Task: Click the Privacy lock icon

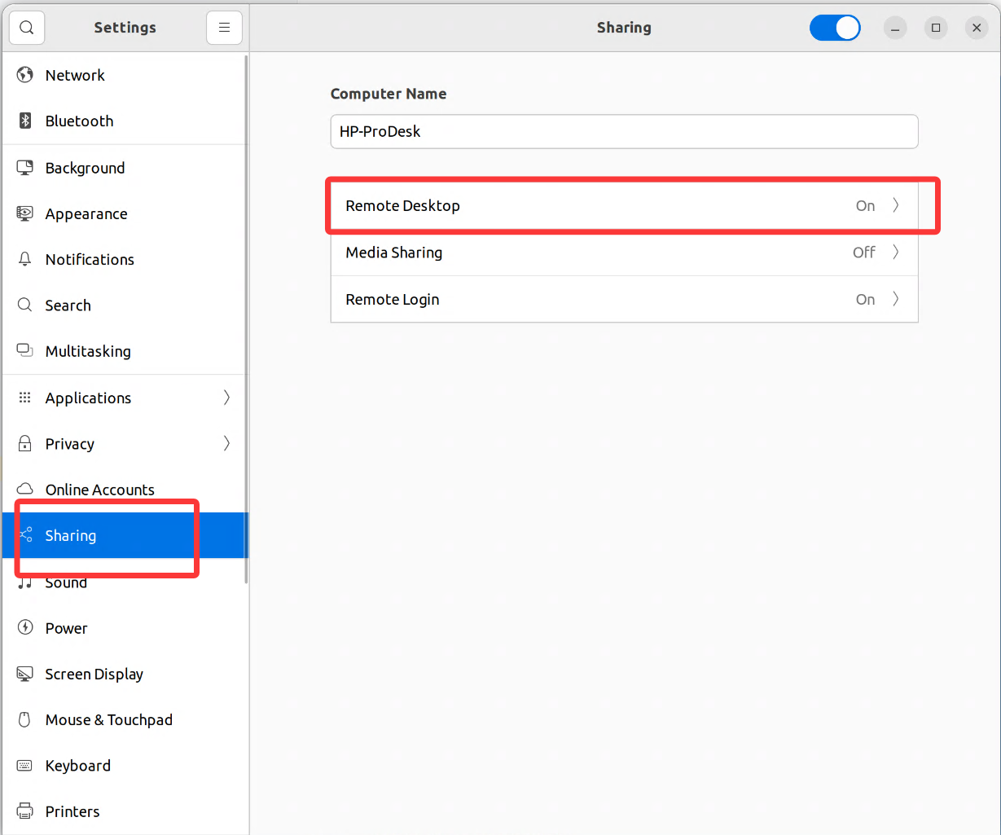Action: click(25, 443)
